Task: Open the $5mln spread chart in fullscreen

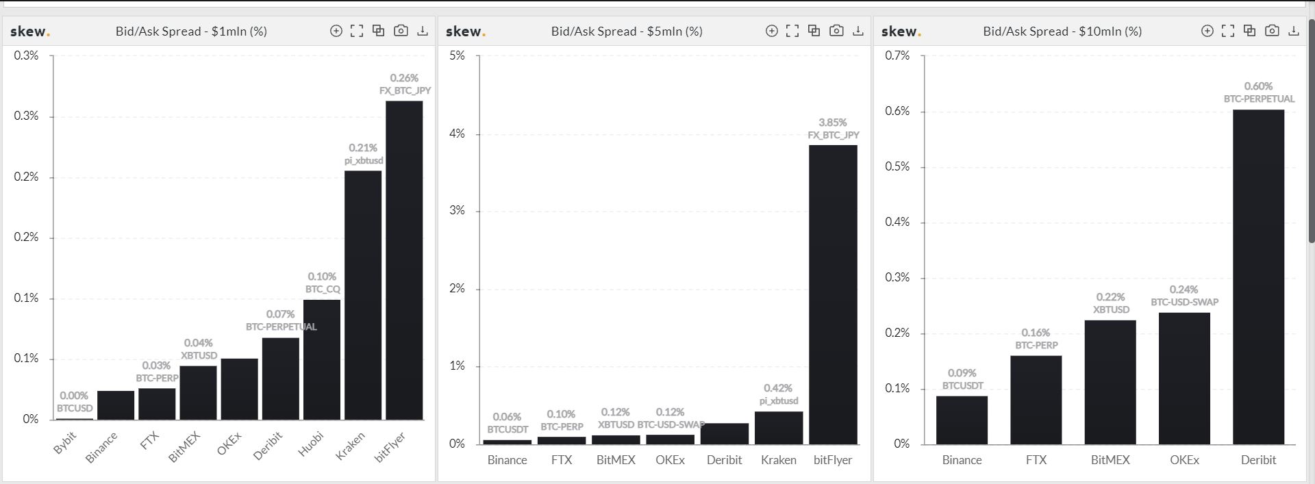Action: (x=792, y=31)
